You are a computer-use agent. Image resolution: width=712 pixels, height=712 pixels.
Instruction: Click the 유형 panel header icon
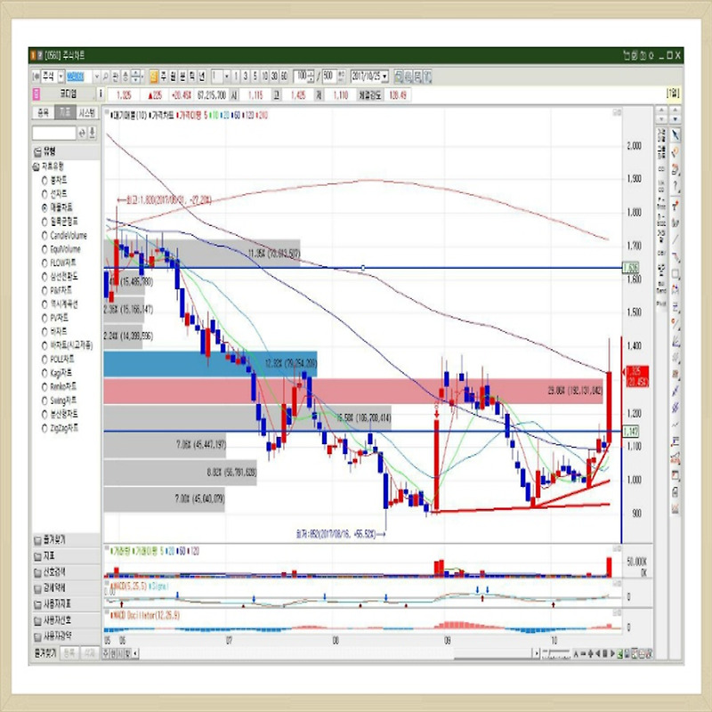tap(37, 151)
